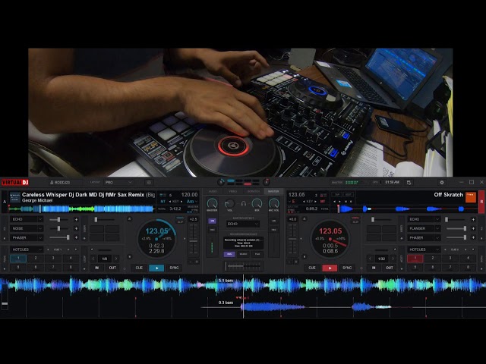Open deck A NOISE effect dropdown
The image size is (486, 364).
[27, 228]
